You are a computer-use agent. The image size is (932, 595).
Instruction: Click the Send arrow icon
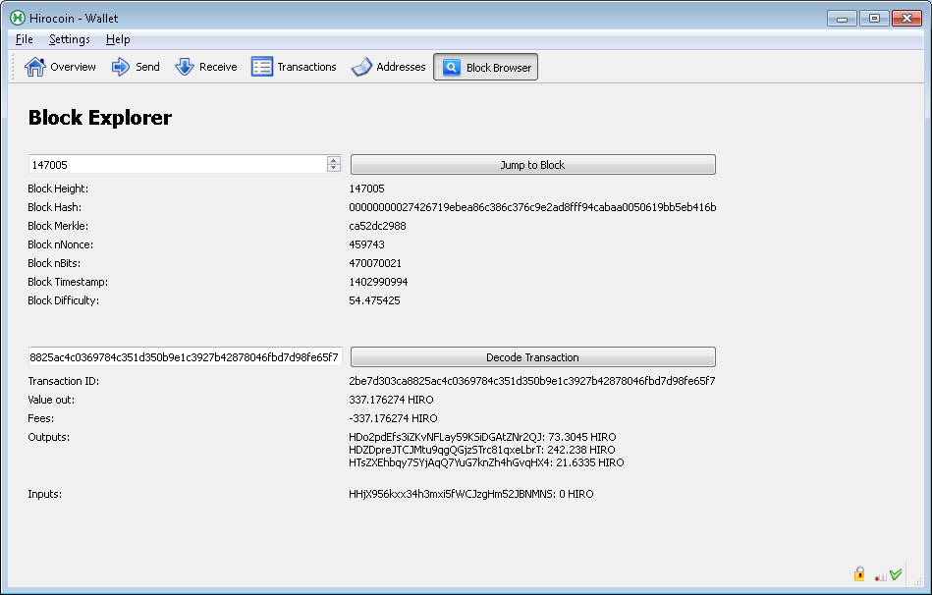pos(121,67)
